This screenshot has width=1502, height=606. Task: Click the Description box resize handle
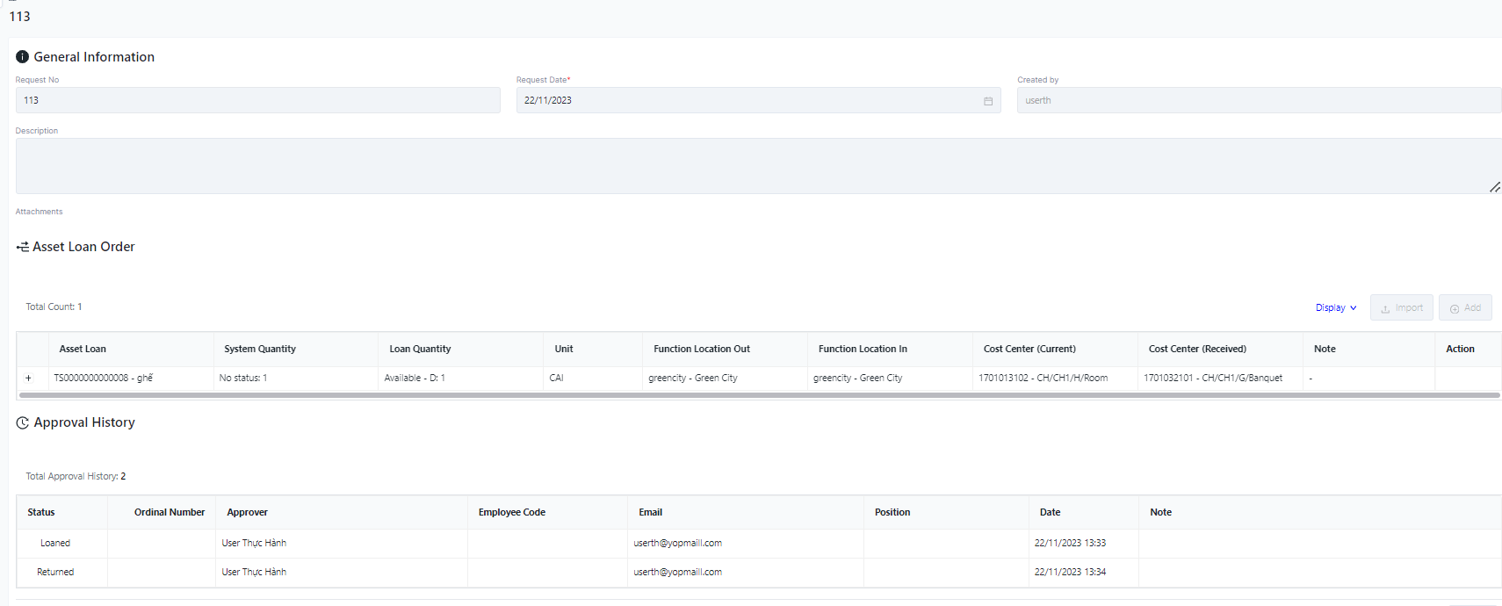(x=1494, y=187)
